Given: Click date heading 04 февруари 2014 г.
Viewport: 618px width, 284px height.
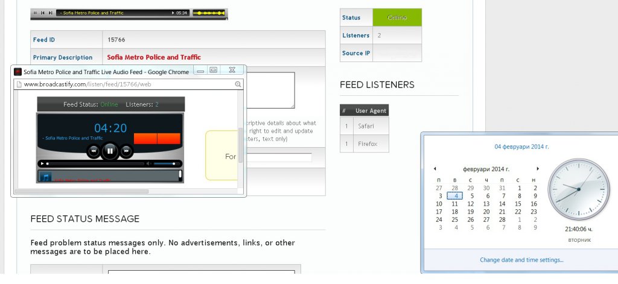Looking at the screenshot, I should (521, 147).
